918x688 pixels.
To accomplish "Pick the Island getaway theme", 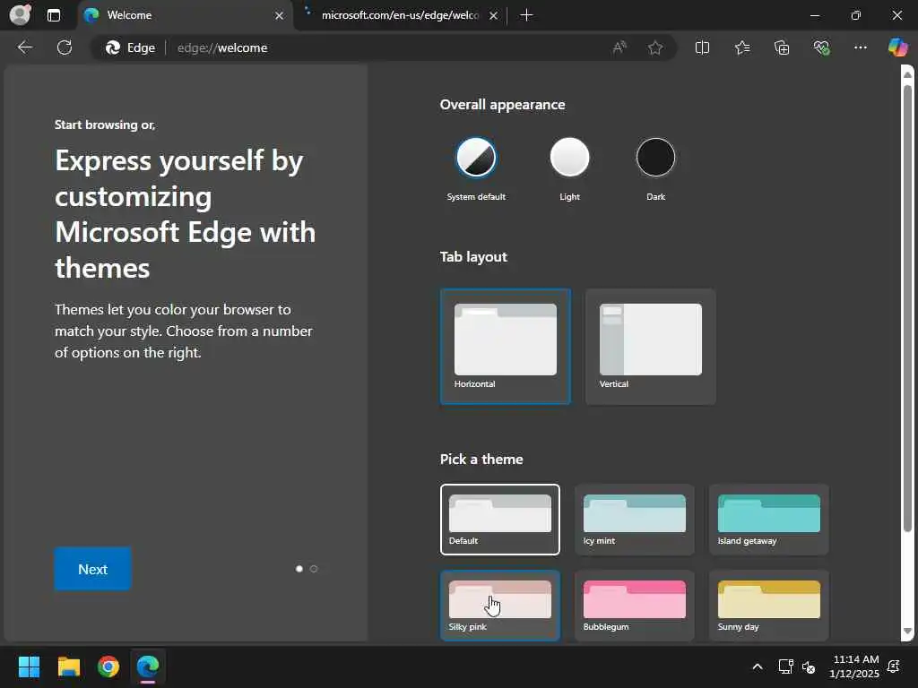I will tap(768, 520).
